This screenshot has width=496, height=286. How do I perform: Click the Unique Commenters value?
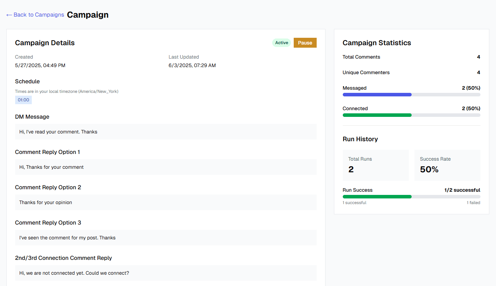click(478, 72)
